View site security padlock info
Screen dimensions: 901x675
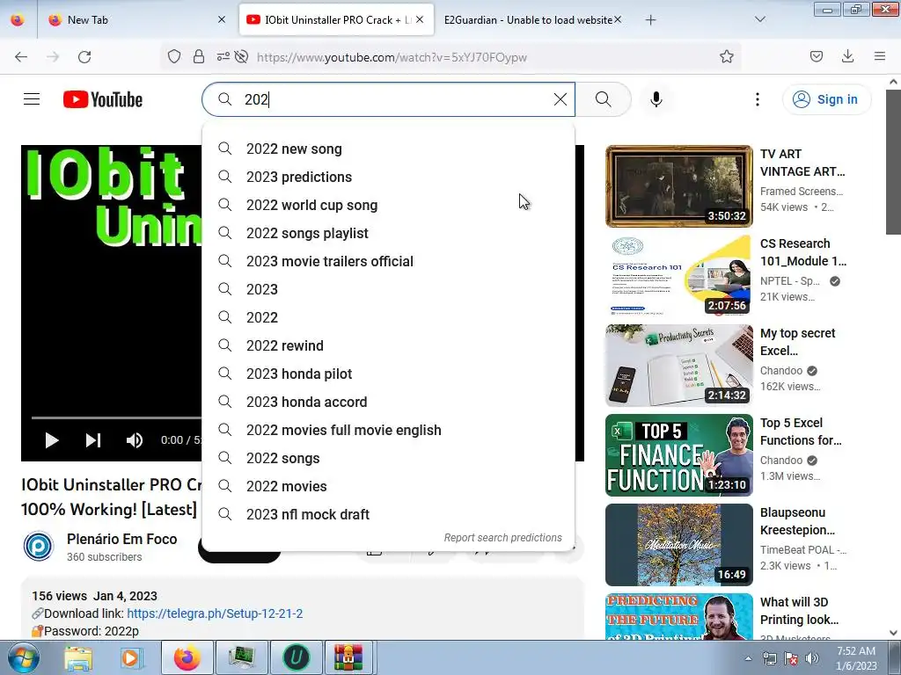(x=199, y=56)
